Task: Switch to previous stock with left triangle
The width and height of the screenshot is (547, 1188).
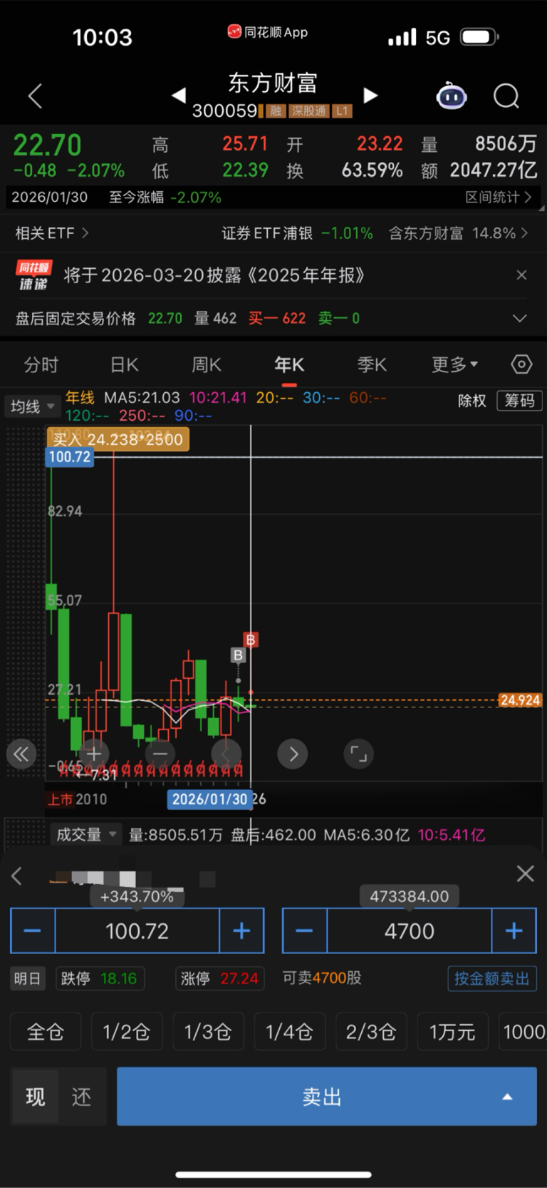Action: (x=179, y=95)
